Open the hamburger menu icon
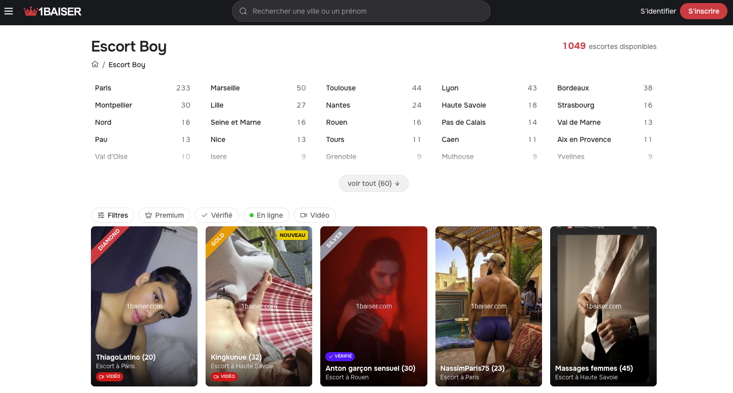Image resolution: width=733 pixels, height=393 pixels. tap(9, 11)
